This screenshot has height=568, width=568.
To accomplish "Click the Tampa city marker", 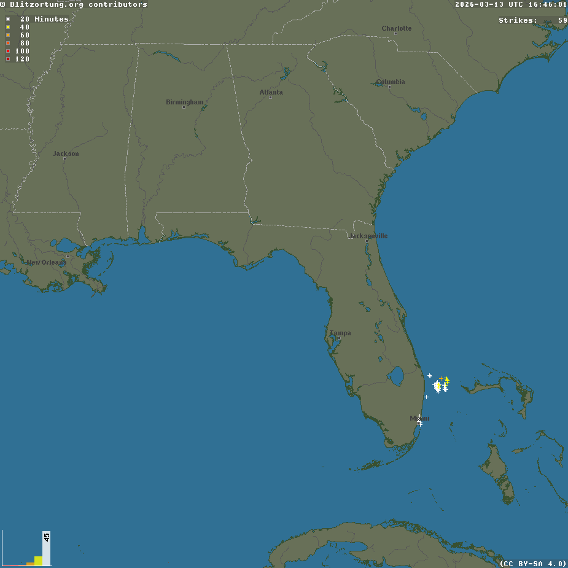I will [339, 338].
